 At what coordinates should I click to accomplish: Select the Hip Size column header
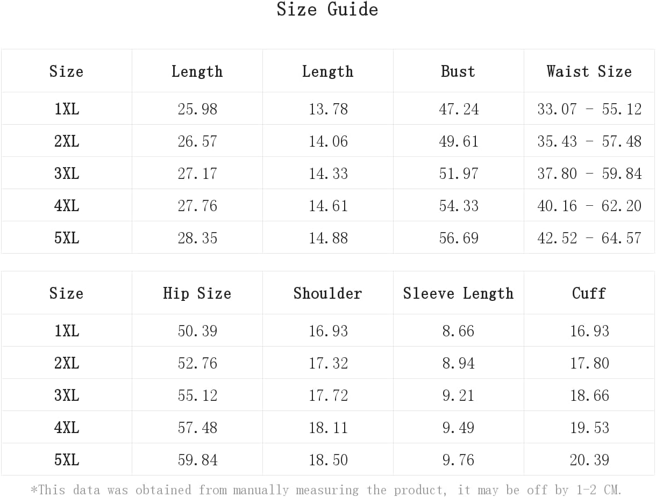[x=197, y=293]
